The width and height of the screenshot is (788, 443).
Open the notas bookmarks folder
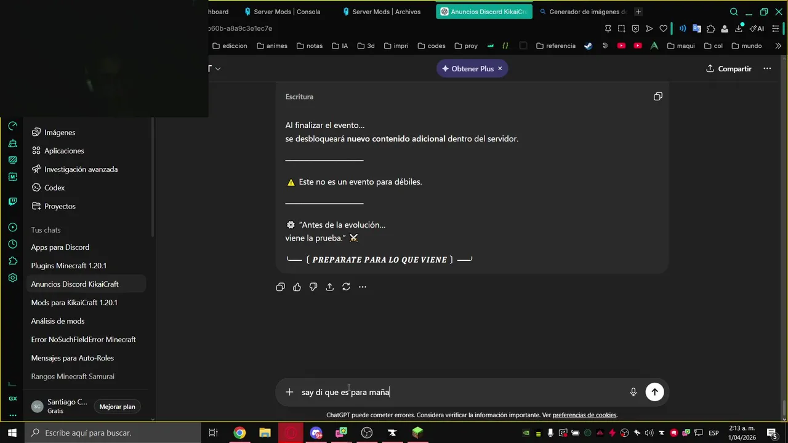[310, 46]
